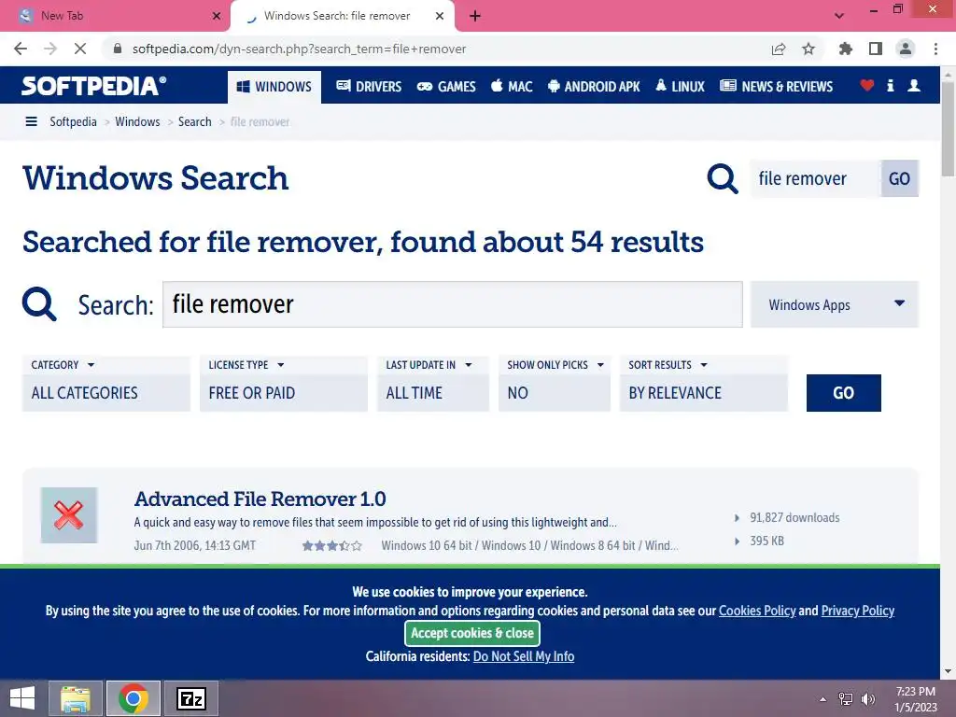The image size is (956, 717).
Task: Click the taskbar clock showing 7:23 PM
Action: 915,699
